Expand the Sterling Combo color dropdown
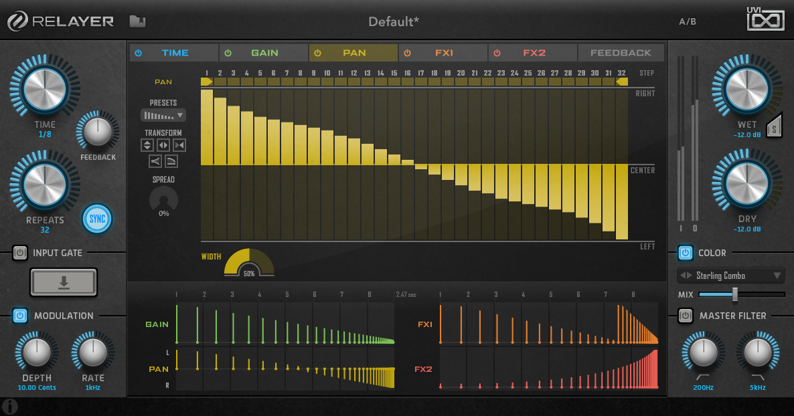The width and height of the screenshot is (794, 416). pos(777,276)
